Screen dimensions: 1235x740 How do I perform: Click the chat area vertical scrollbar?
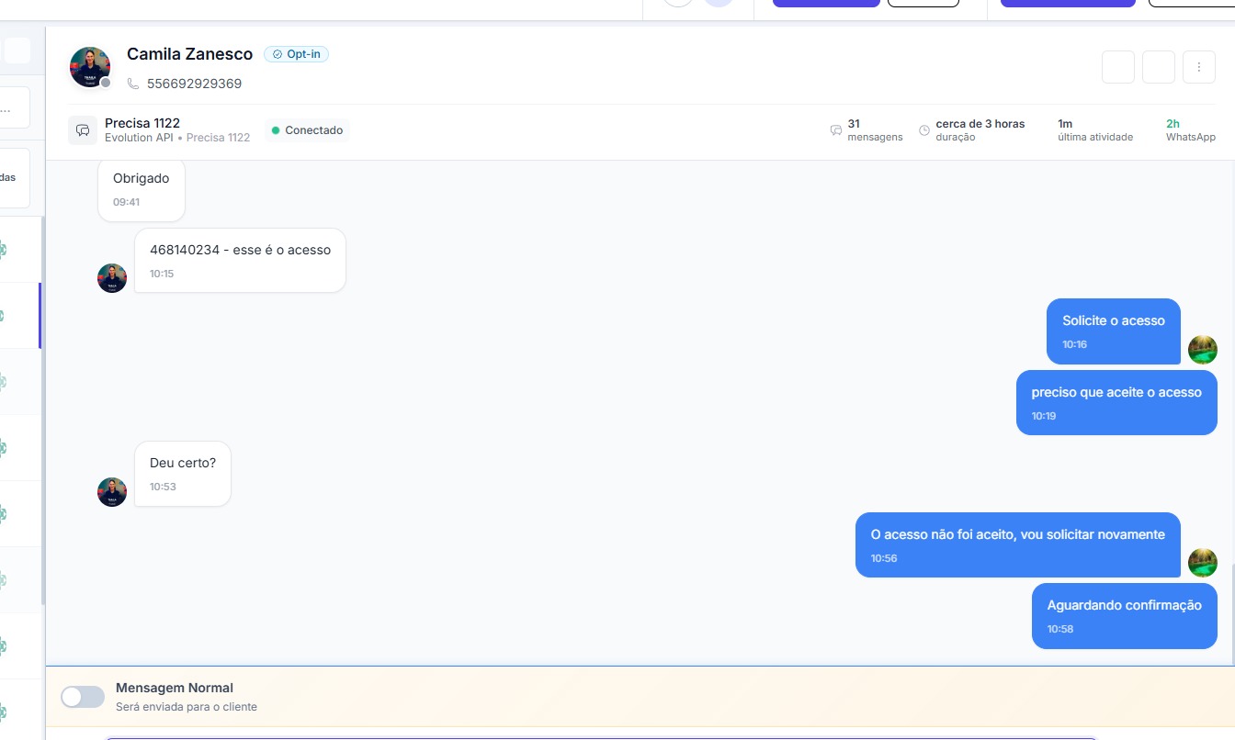tap(1231, 611)
